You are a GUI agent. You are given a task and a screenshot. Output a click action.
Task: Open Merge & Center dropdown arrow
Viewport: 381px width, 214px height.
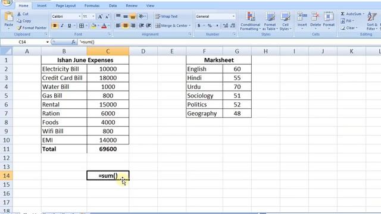(x=189, y=26)
